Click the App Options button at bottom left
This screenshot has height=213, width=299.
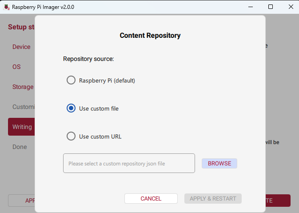[x=21, y=201]
